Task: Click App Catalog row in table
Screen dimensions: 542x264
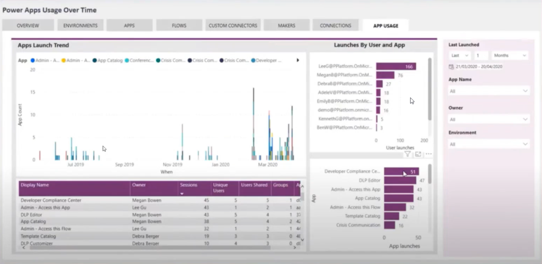Action: pyautogui.click(x=159, y=222)
